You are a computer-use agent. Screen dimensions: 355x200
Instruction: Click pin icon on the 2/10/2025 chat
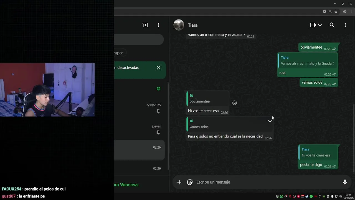[x=158, y=111]
